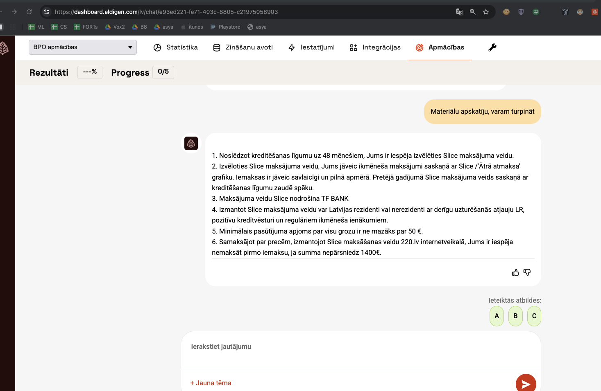601x391 pixels.
Task: Click the raccoon face extension icon
Action: pyautogui.click(x=580, y=12)
